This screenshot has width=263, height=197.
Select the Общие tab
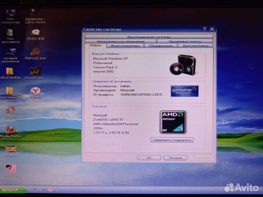click(95, 46)
